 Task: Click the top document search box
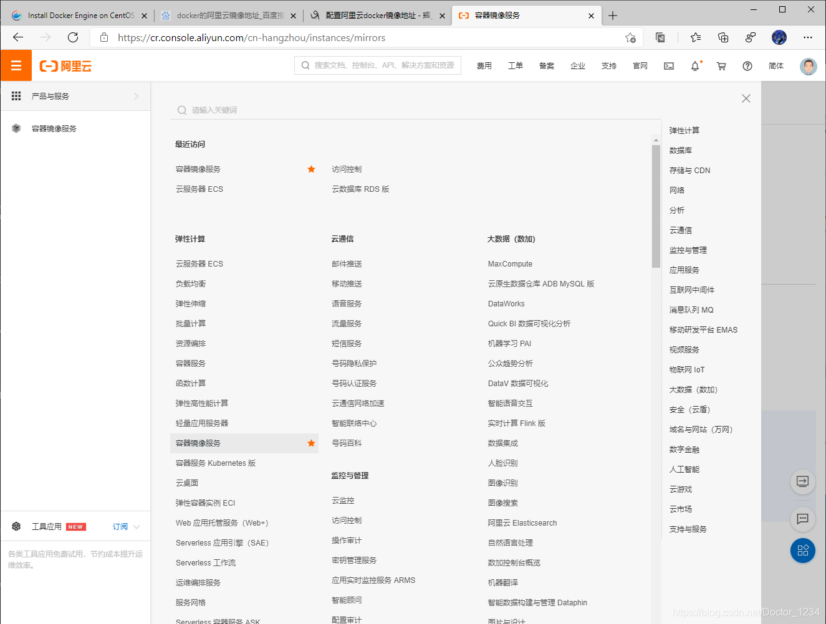tap(378, 65)
